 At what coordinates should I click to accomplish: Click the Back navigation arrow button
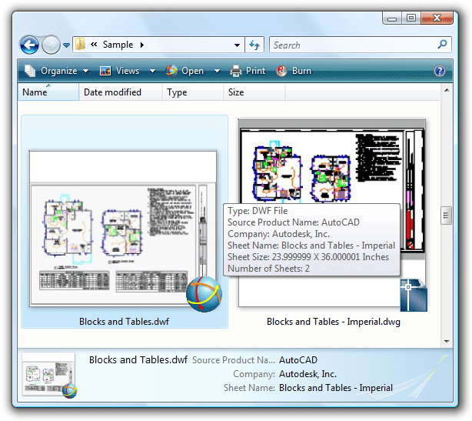click(29, 45)
